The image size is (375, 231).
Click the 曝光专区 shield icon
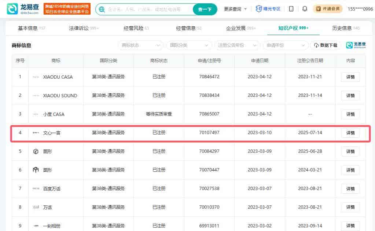[259, 9]
